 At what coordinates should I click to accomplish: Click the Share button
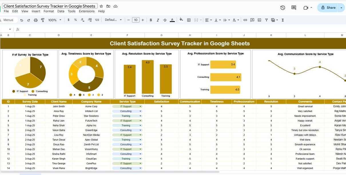tap(328, 8)
